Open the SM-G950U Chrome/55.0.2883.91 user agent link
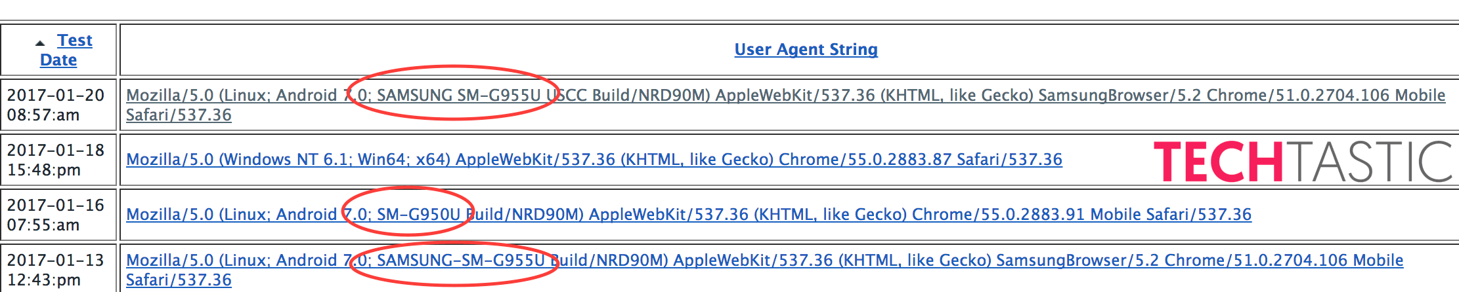This screenshot has height=292, width=1459. pyautogui.click(x=689, y=214)
